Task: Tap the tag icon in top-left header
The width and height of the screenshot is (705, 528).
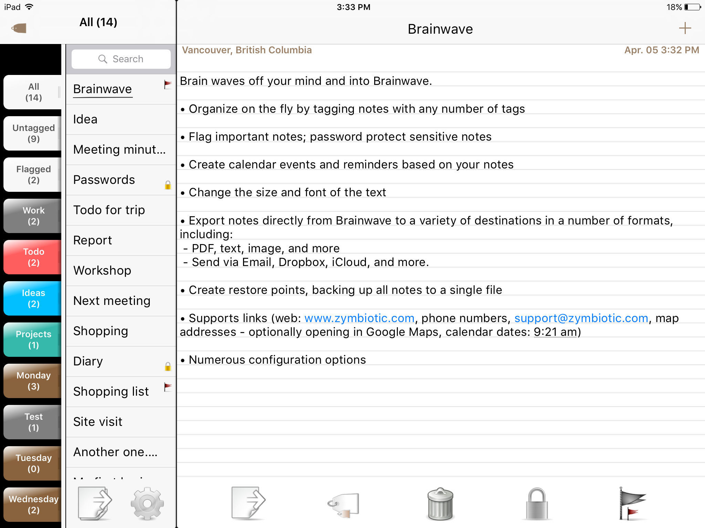Action: pyautogui.click(x=19, y=28)
